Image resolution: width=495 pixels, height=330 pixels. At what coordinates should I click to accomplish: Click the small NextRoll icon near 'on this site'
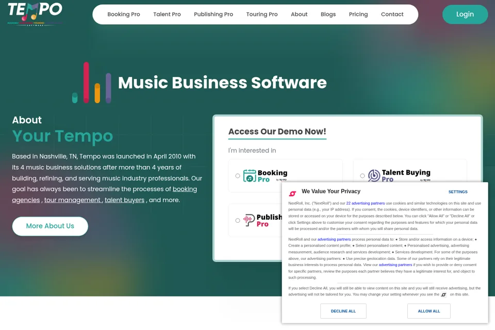click(443, 294)
